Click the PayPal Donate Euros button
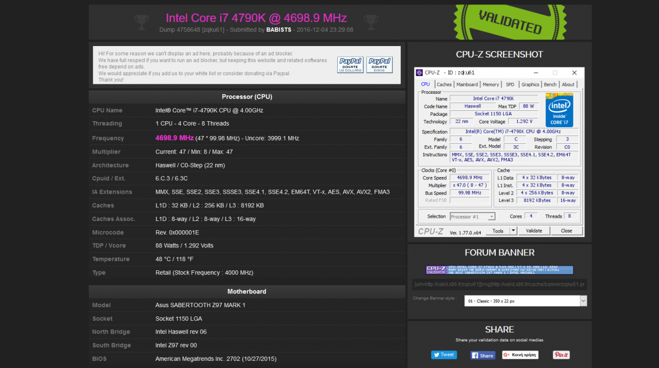The height and width of the screenshot is (368, 659). (x=379, y=65)
